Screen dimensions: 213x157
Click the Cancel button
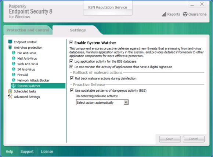point(194,139)
